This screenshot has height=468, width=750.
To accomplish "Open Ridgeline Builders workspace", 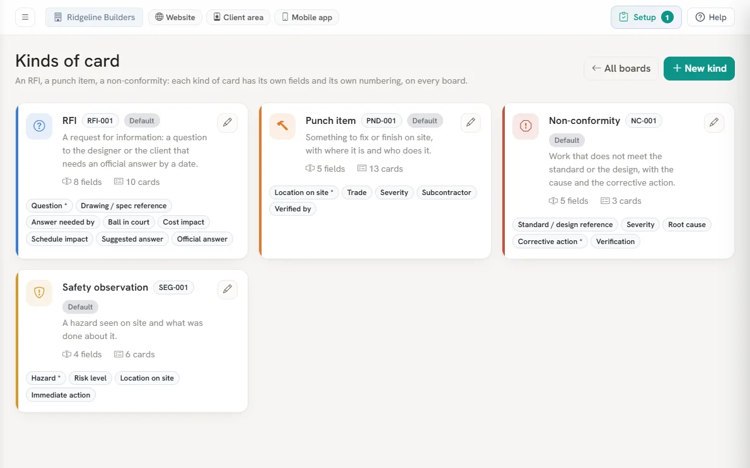I will point(95,17).
